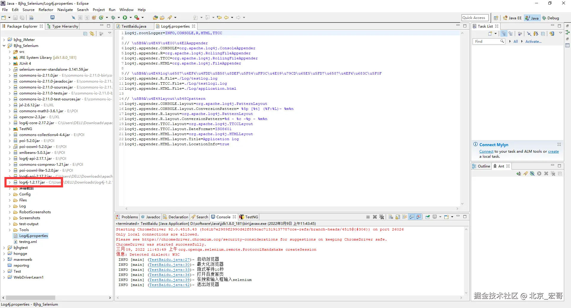The image size is (571, 308).
Task: Click the Search toolbar flashlight icon
Action: pyautogui.click(x=170, y=18)
